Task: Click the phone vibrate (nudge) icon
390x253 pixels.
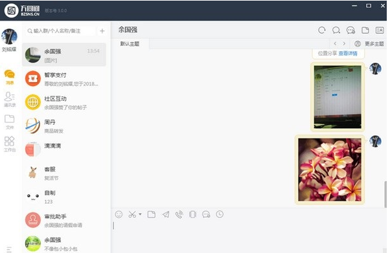Action: (192, 214)
